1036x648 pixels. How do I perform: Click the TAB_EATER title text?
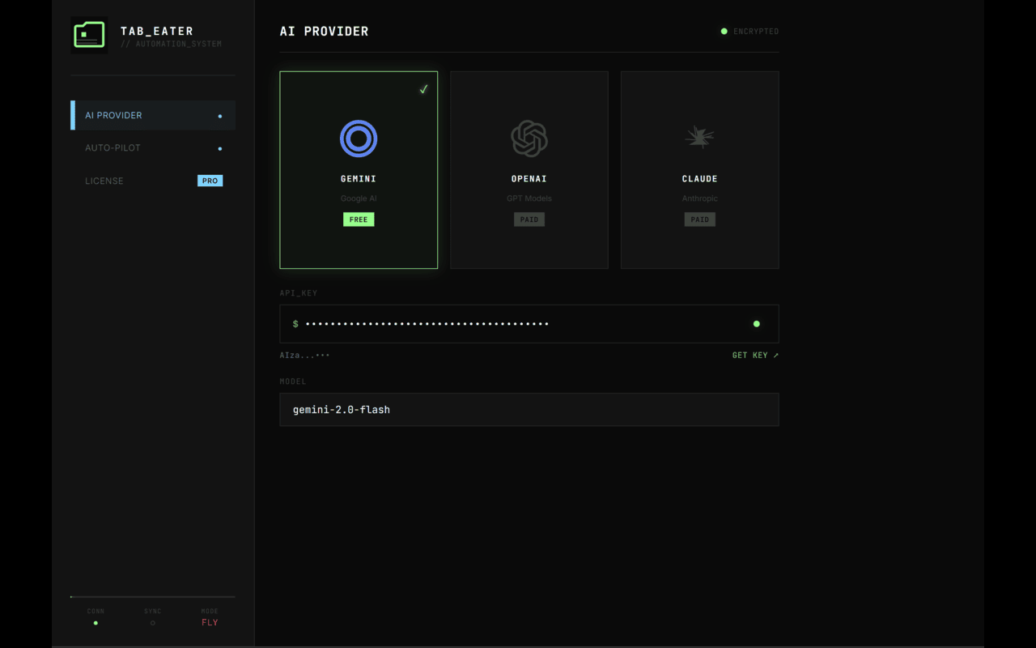[x=157, y=31]
